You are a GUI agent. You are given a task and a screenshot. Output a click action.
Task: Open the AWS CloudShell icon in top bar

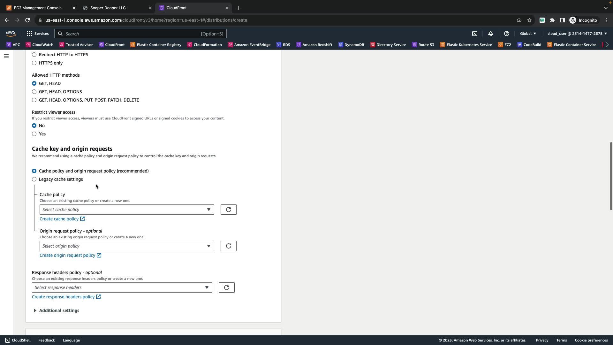coord(475,34)
